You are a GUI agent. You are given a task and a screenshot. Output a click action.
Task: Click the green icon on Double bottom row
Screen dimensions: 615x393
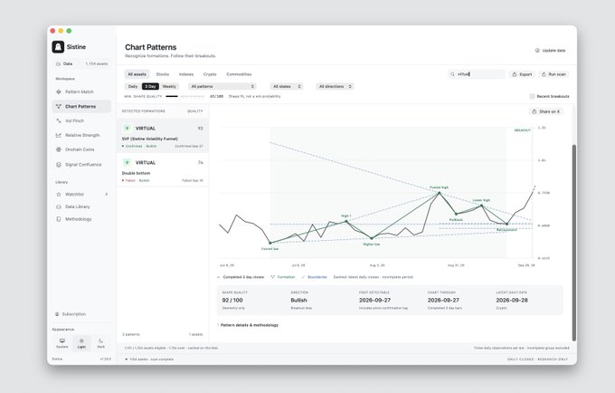point(127,162)
